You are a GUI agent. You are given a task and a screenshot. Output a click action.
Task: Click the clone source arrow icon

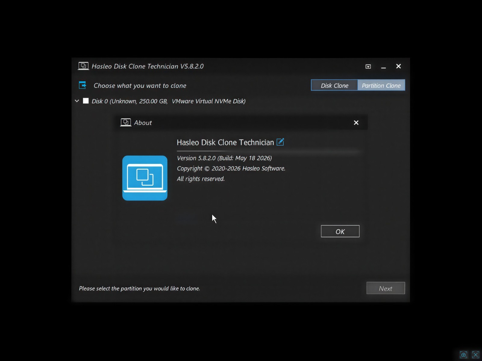(x=83, y=85)
